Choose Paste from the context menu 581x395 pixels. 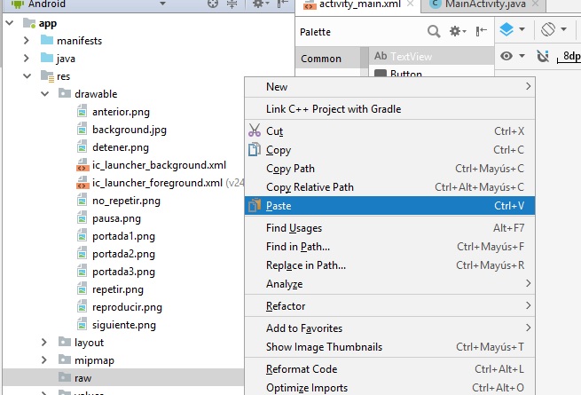point(279,206)
